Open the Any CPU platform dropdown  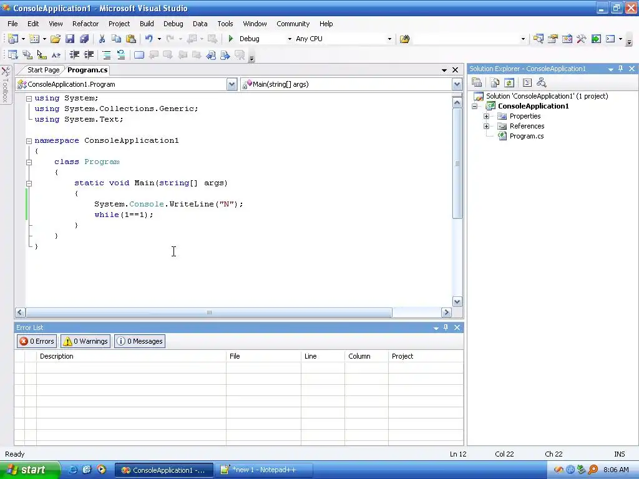tap(389, 39)
